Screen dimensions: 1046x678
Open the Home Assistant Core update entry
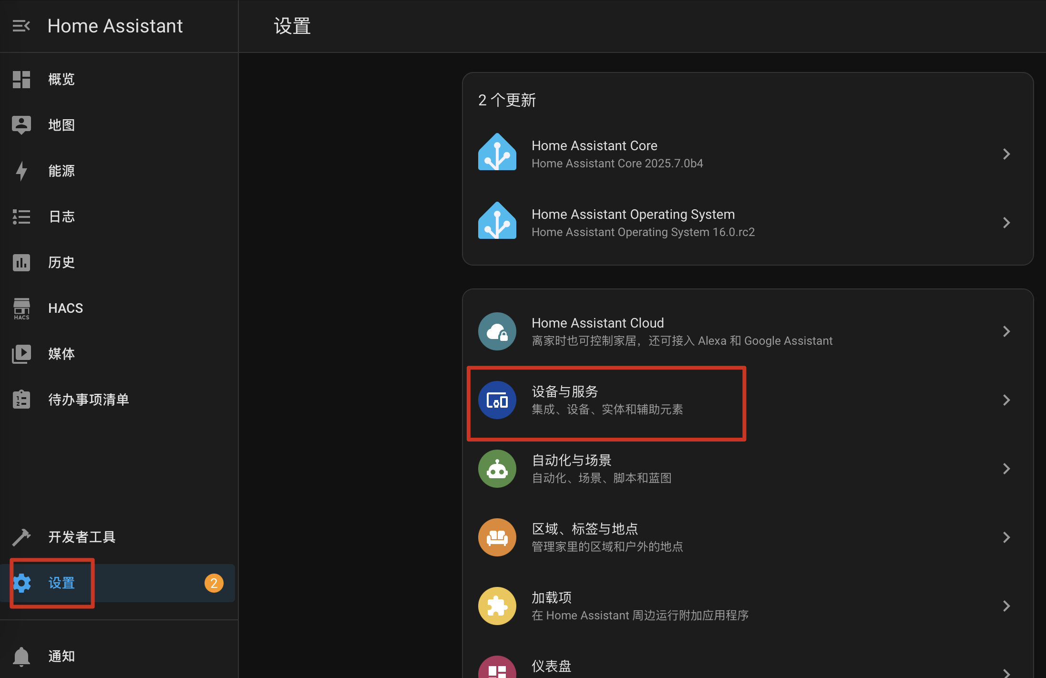coord(748,154)
